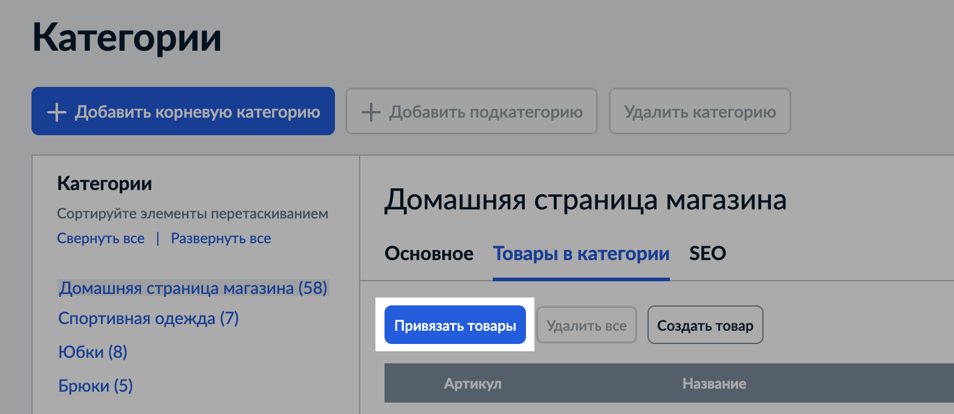The image size is (954, 414).
Task: Click the plus icon in 'Добавить корневую категорию'
Action: [57, 112]
